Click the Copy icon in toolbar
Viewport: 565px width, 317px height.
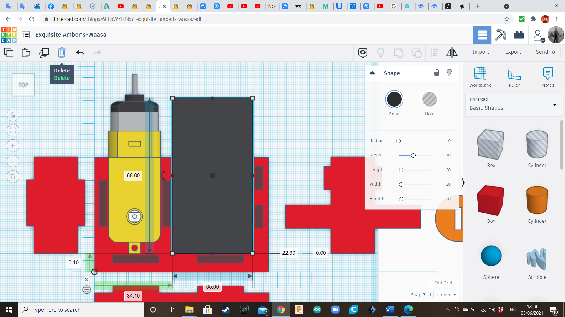click(9, 53)
